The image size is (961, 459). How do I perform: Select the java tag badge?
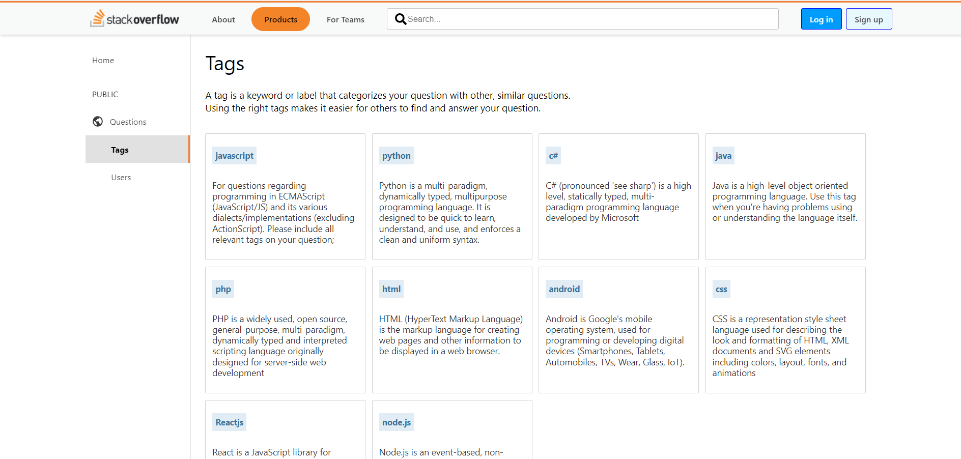pos(723,156)
